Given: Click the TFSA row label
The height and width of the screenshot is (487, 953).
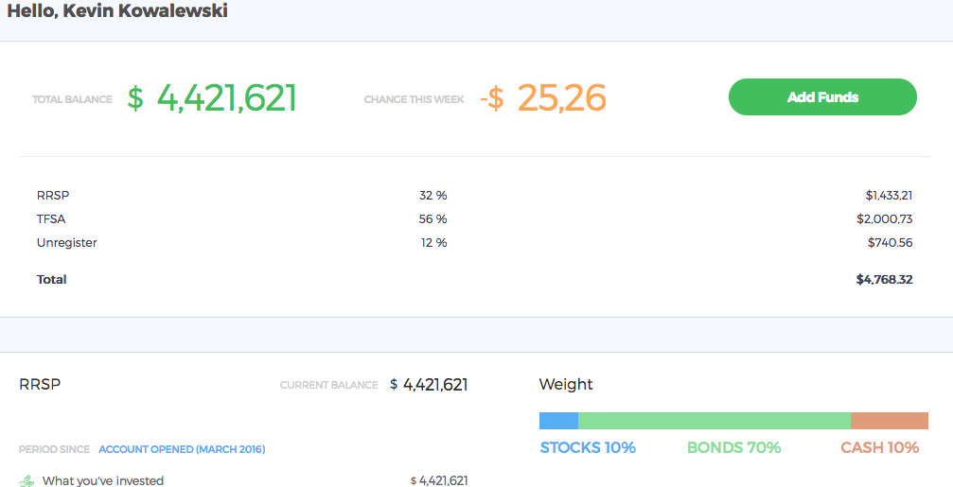Looking at the screenshot, I should [51, 219].
